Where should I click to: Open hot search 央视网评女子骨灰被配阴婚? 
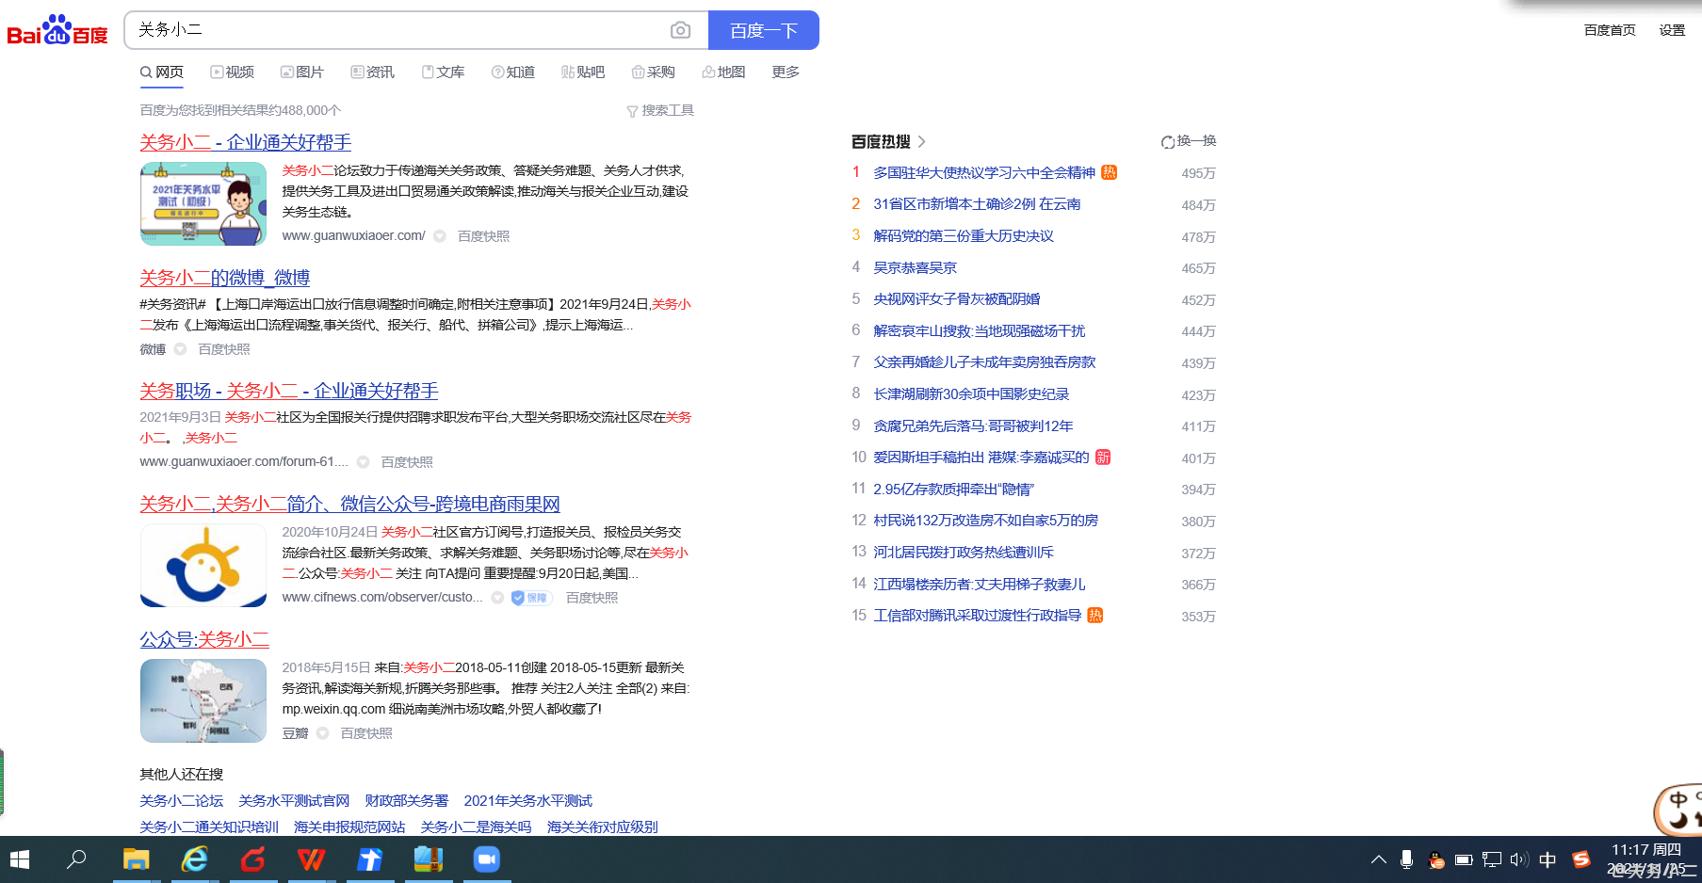(957, 299)
